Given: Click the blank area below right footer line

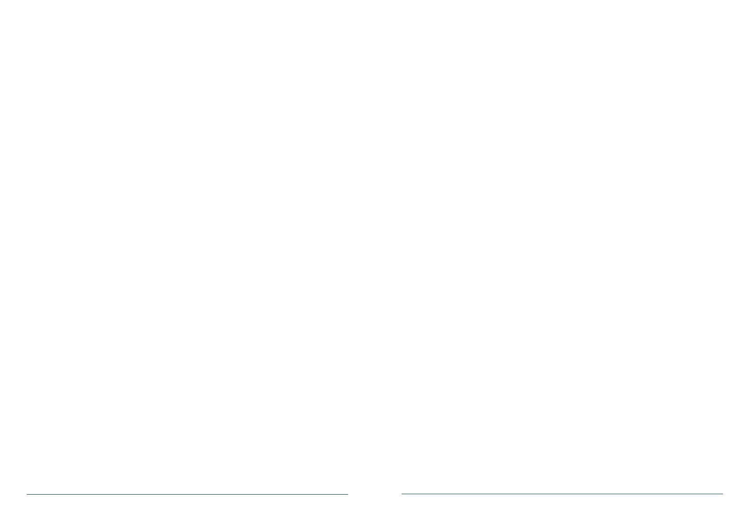Looking at the screenshot, I should pyautogui.click(x=562, y=512).
